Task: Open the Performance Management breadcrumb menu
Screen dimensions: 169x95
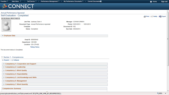Action: [x=50, y=1]
